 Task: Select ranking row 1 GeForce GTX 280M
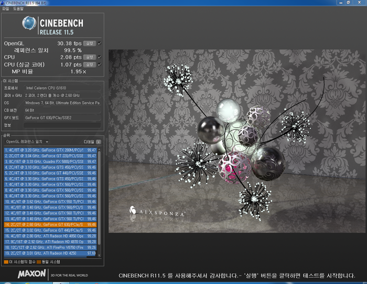[x=50, y=150]
